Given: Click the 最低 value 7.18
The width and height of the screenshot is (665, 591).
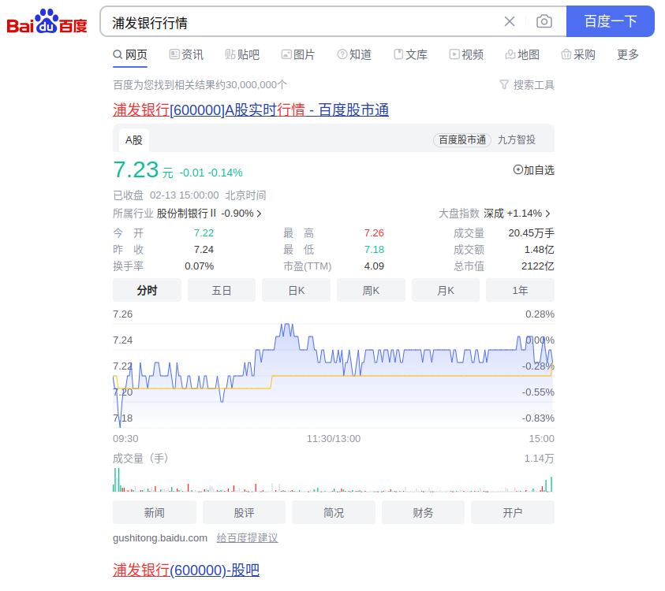Looking at the screenshot, I should 374,250.
